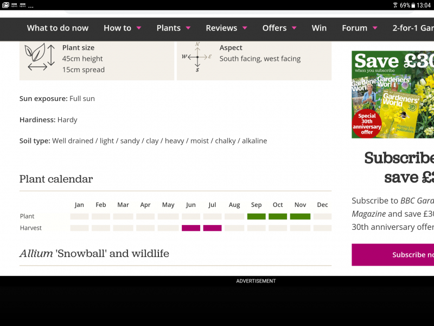Tap the notification dots in the status bar

pyautogui.click(x=31, y=7)
